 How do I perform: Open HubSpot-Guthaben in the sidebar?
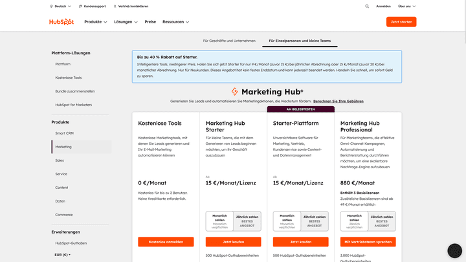pos(71,243)
